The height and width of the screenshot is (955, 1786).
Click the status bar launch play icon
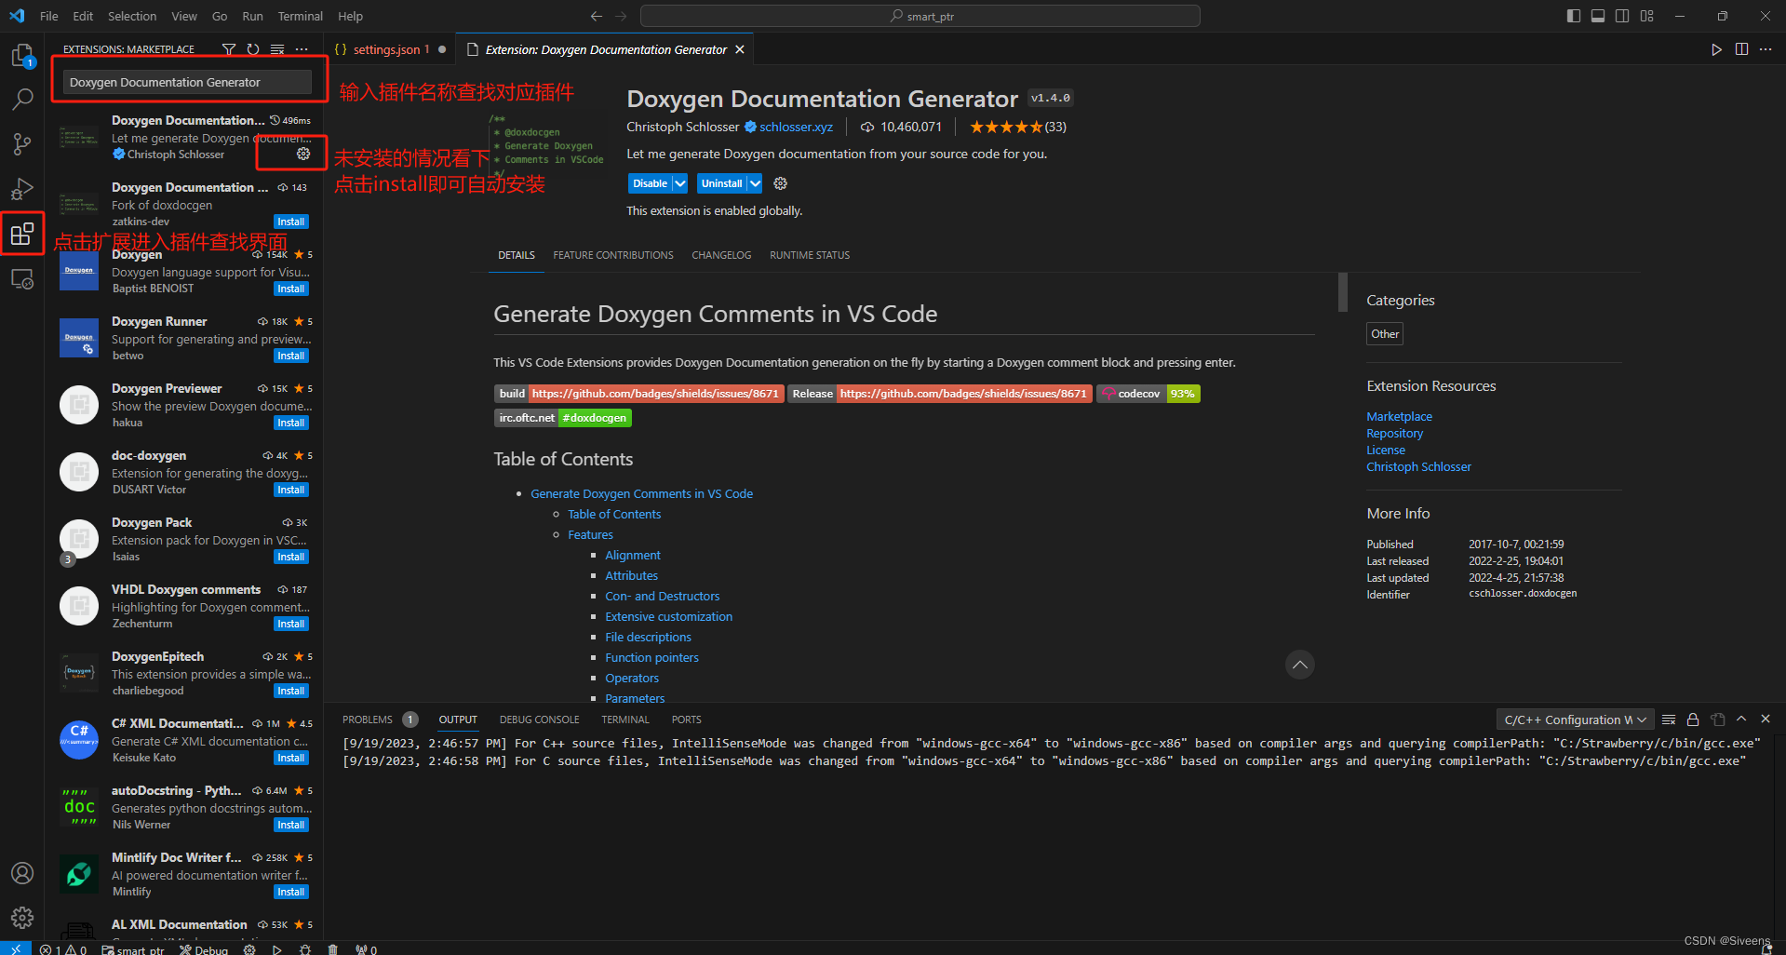click(x=277, y=949)
